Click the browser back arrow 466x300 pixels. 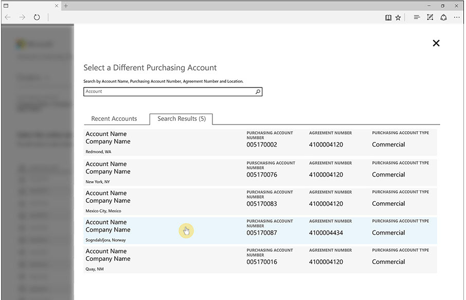(x=8, y=17)
